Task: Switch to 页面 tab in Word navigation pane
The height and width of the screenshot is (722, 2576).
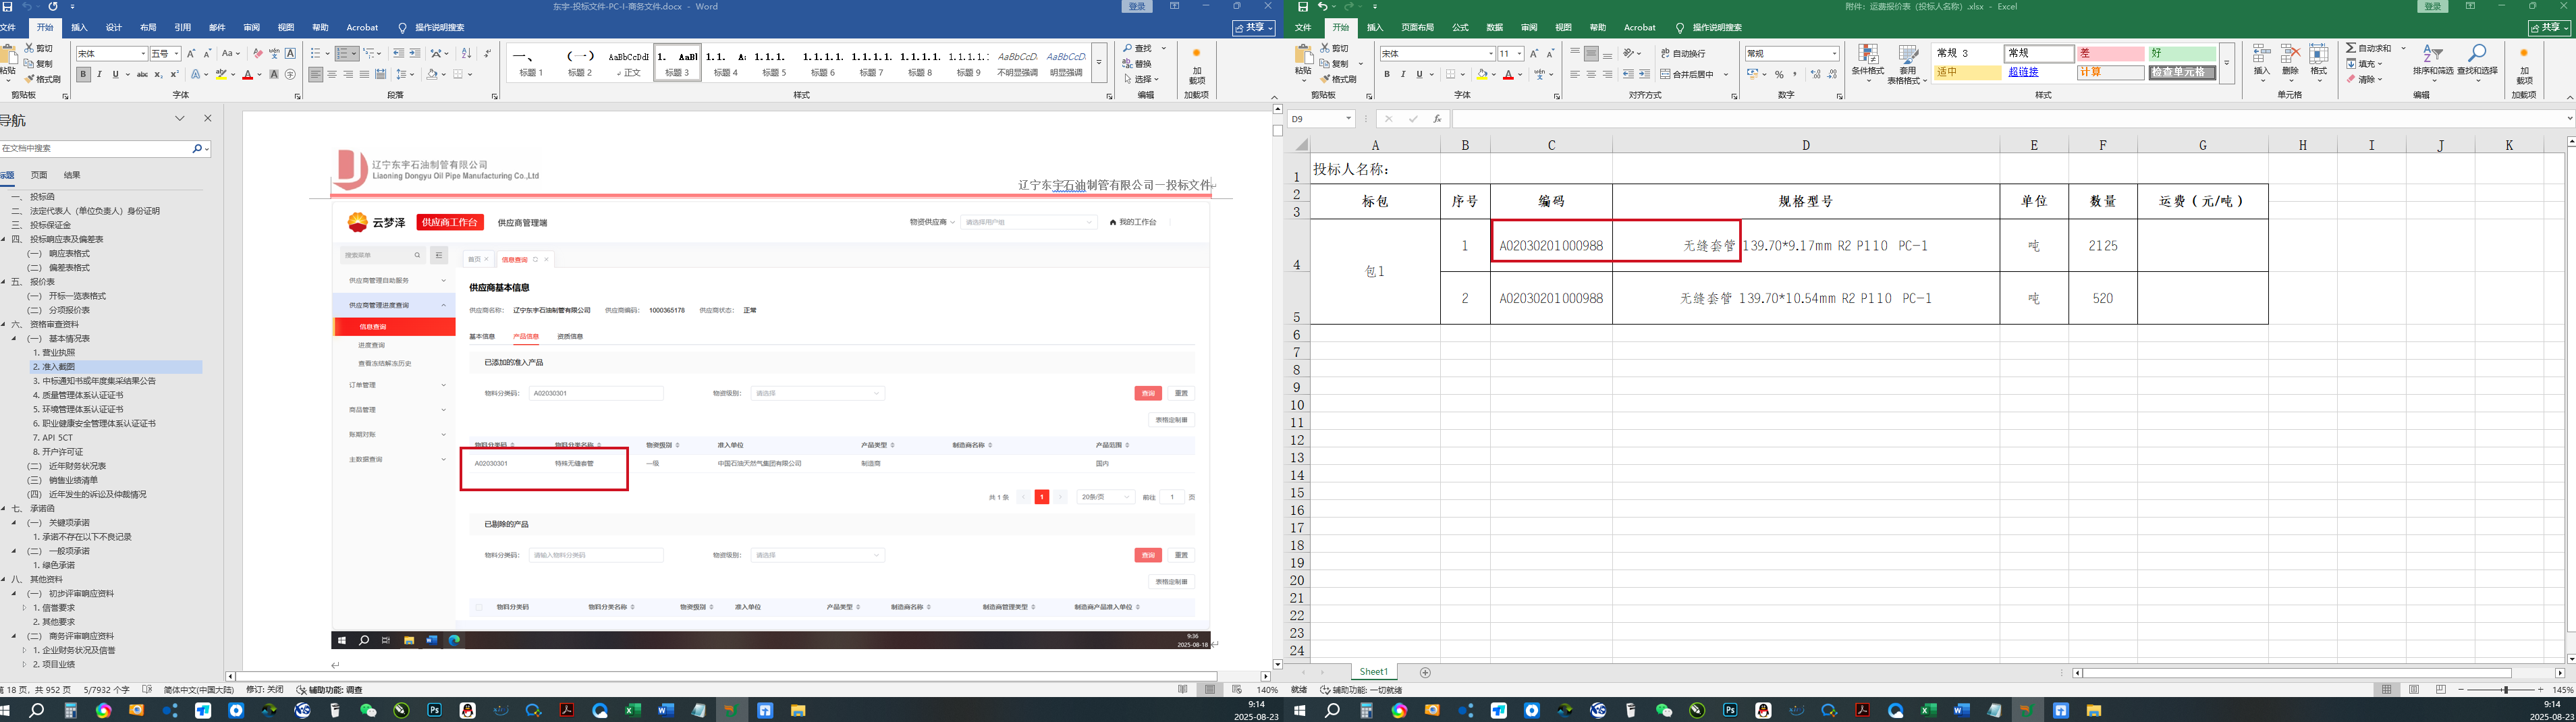Action: (39, 175)
